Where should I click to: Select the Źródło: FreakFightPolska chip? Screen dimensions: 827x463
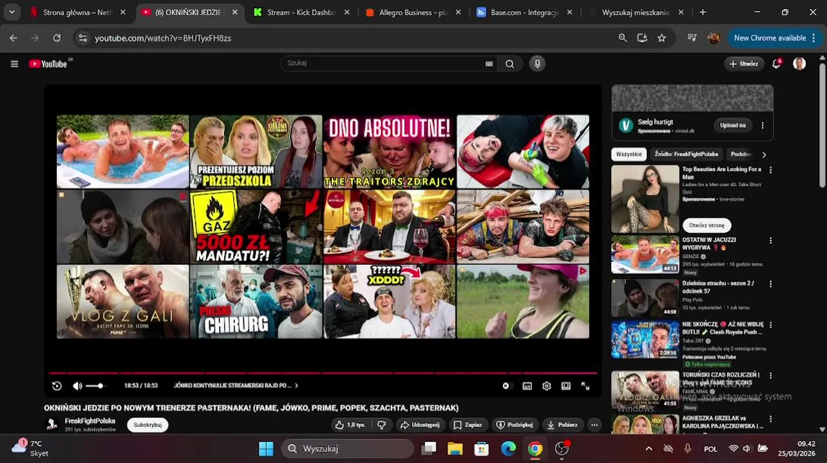point(686,154)
